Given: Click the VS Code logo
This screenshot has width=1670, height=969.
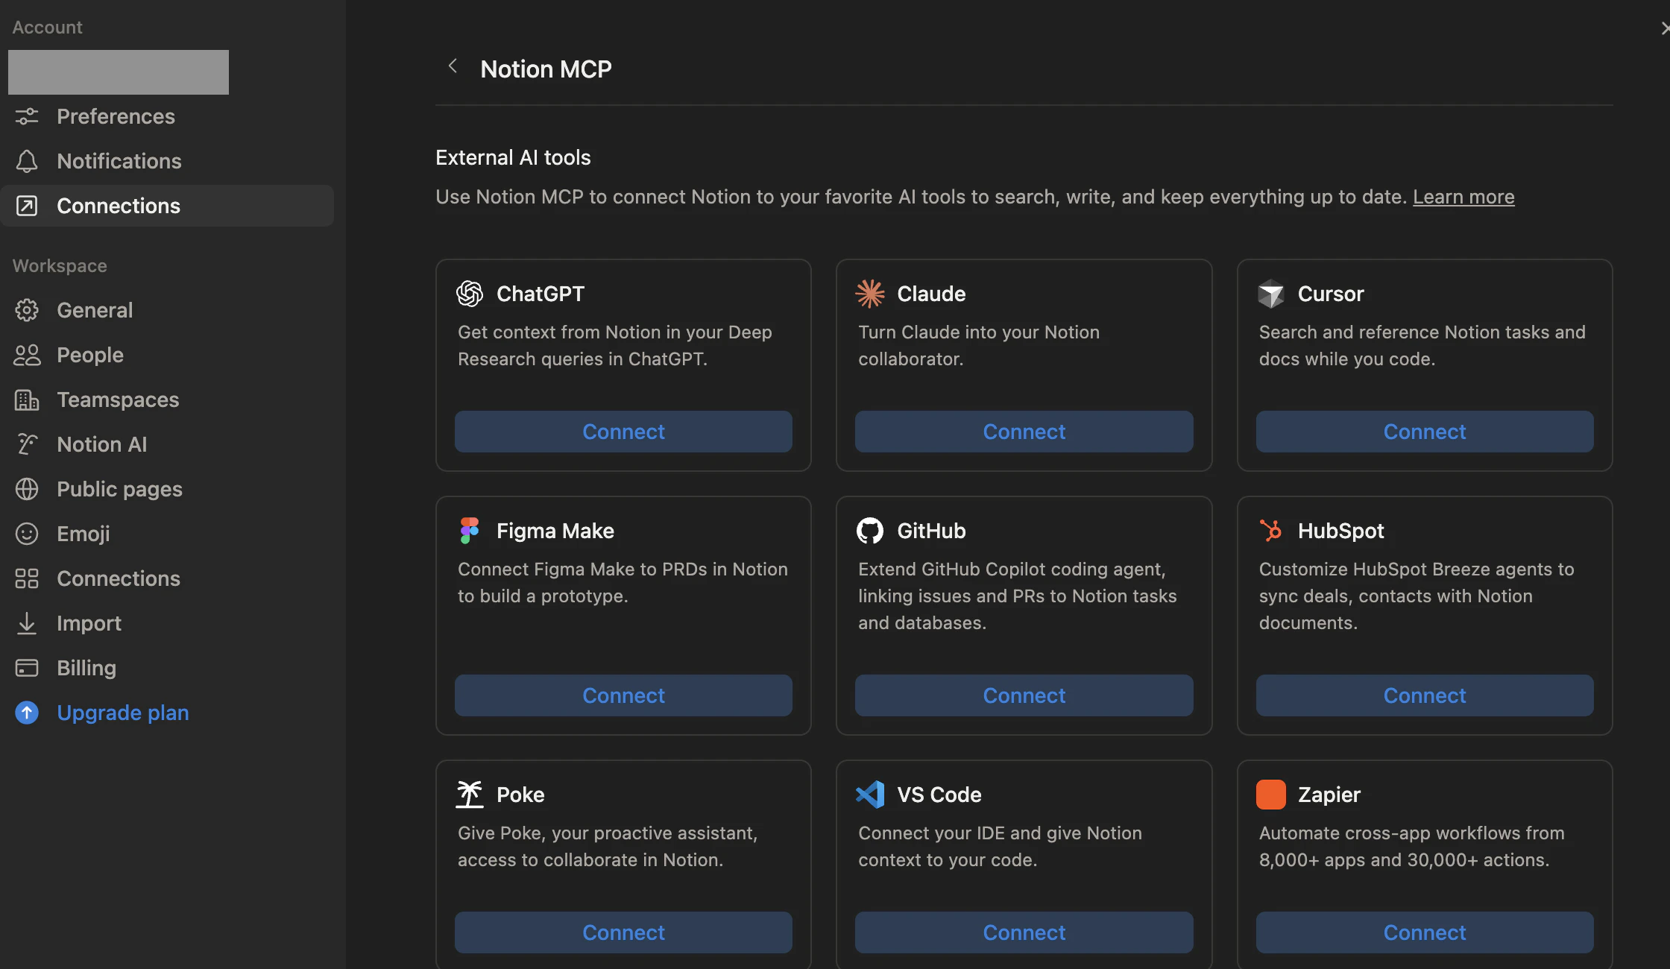Looking at the screenshot, I should 870,795.
